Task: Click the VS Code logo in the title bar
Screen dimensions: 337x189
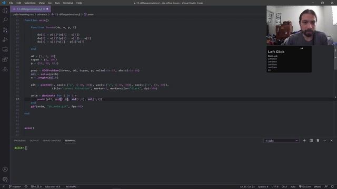Action: coord(4,3)
